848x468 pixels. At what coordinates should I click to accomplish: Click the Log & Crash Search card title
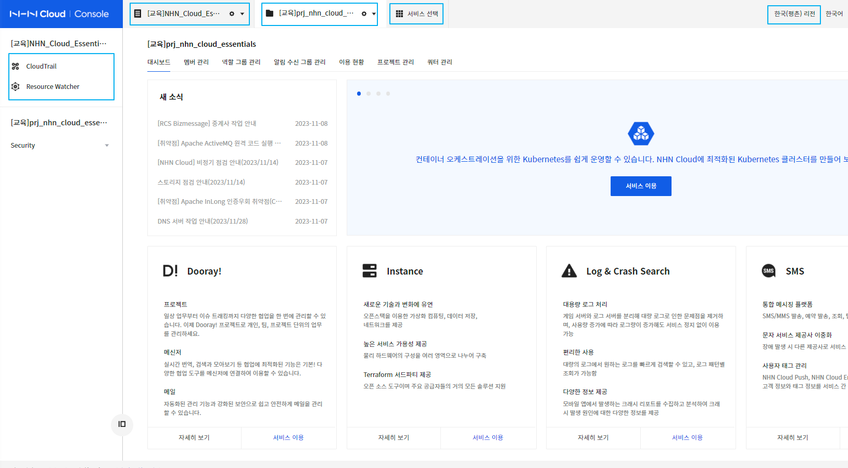tap(628, 271)
